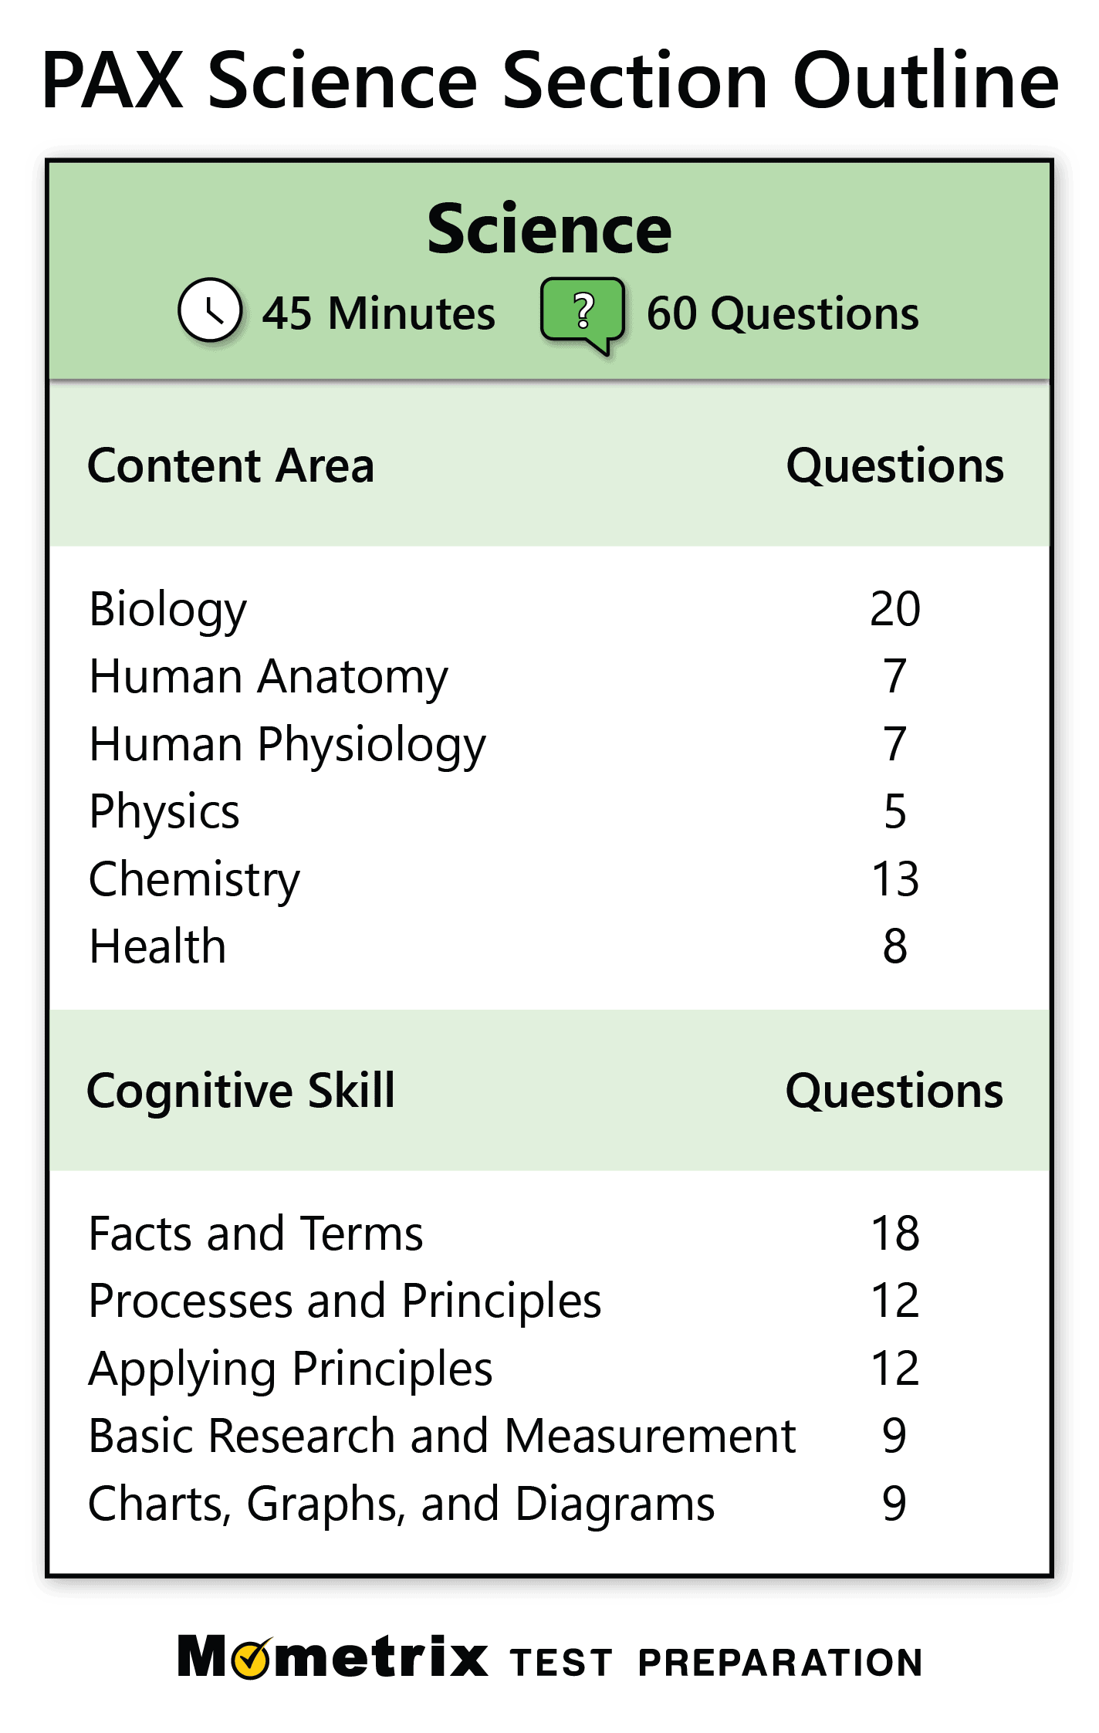Select Basic Research and Measurement row
The height and width of the screenshot is (1733, 1099).
coord(549,1437)
